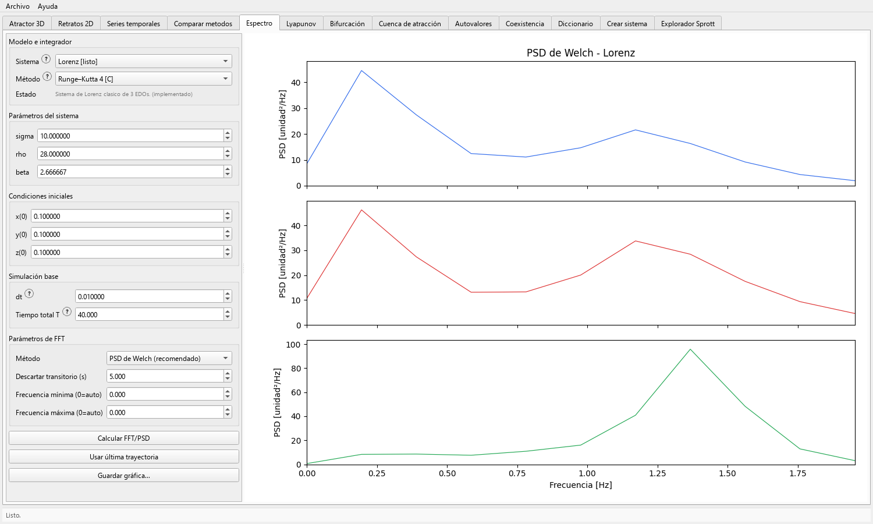
Task: Go to the Diccionario tab
Action: point(576,24)
